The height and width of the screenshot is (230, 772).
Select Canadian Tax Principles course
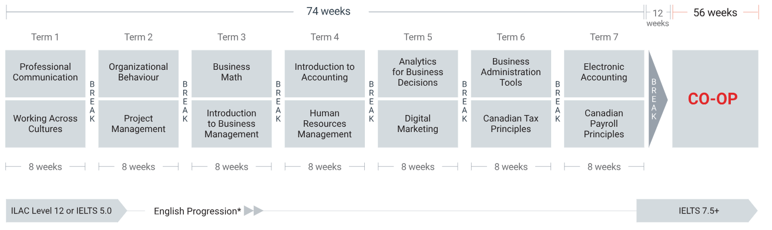point(511,124)
